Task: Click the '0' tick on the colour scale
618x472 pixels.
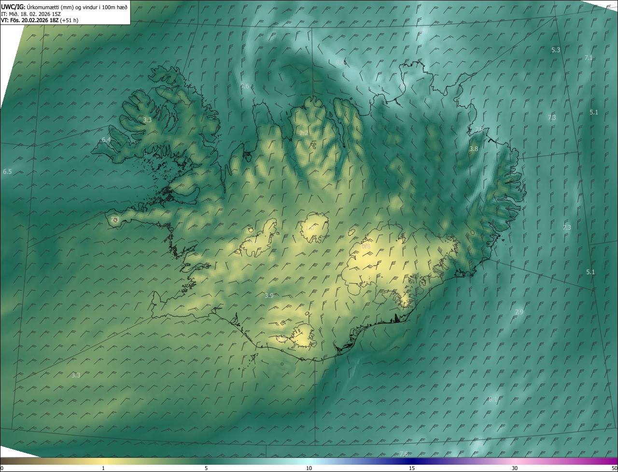Action: click(x=2, y=468)
